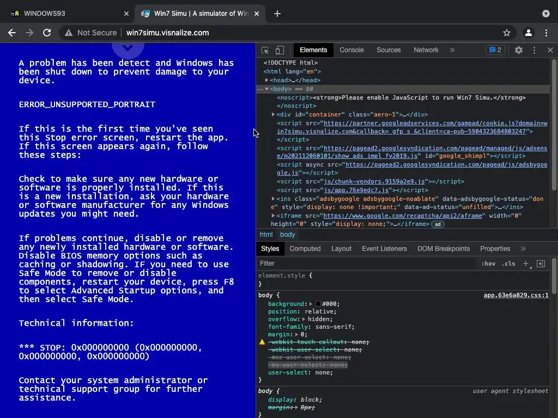Open the Chrome profile icon
Viewport: 558px width, 418px height.
(529, 33)
